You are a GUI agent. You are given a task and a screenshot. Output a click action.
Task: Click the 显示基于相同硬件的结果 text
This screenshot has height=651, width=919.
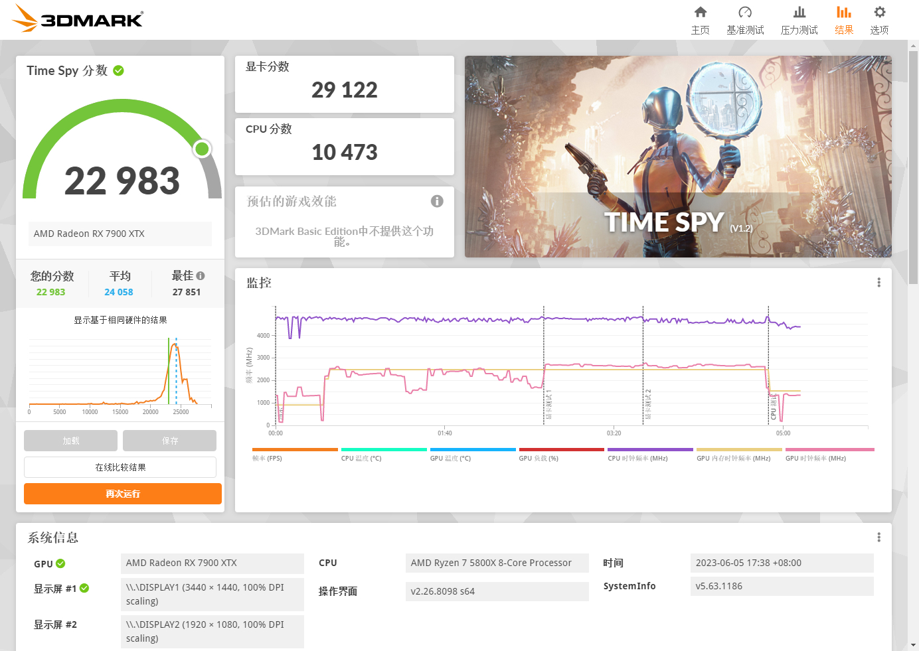[x=120, y=320]
